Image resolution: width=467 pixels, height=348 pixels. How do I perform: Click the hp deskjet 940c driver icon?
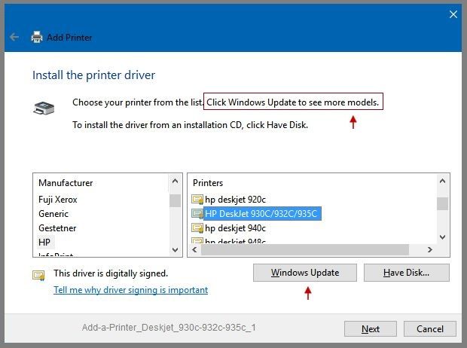pos(197,227)
